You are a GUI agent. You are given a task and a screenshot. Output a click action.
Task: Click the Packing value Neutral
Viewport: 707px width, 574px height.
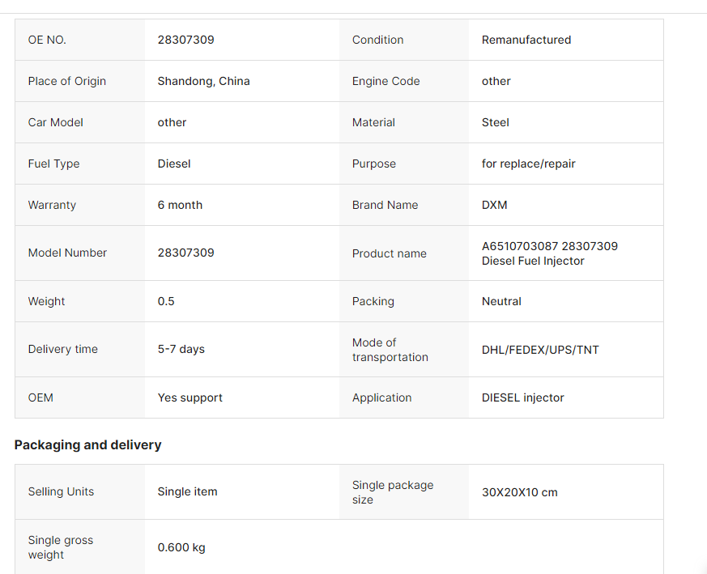(501, 301)
